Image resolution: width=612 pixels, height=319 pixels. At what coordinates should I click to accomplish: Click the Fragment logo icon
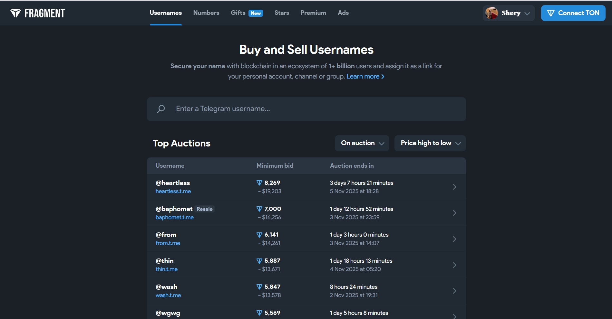[x=15, y=13]
